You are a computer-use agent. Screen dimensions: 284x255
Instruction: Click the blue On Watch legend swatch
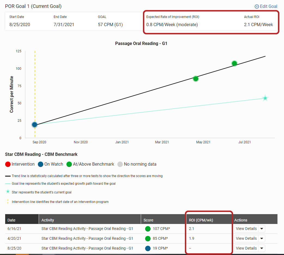point(41,164)
